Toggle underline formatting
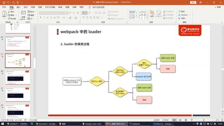This screenshot has height=126, width=224. 48,17
